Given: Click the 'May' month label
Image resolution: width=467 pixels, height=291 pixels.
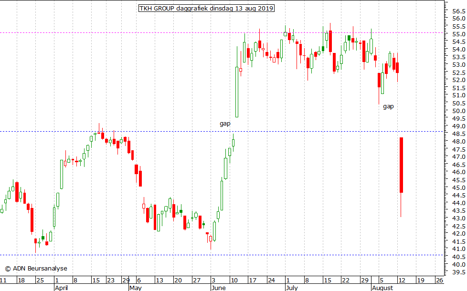Looking at the screenshot, I should (x=136, y=288).
